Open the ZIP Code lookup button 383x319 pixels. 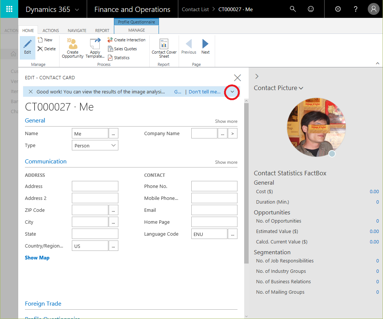(x=113, y=210)
